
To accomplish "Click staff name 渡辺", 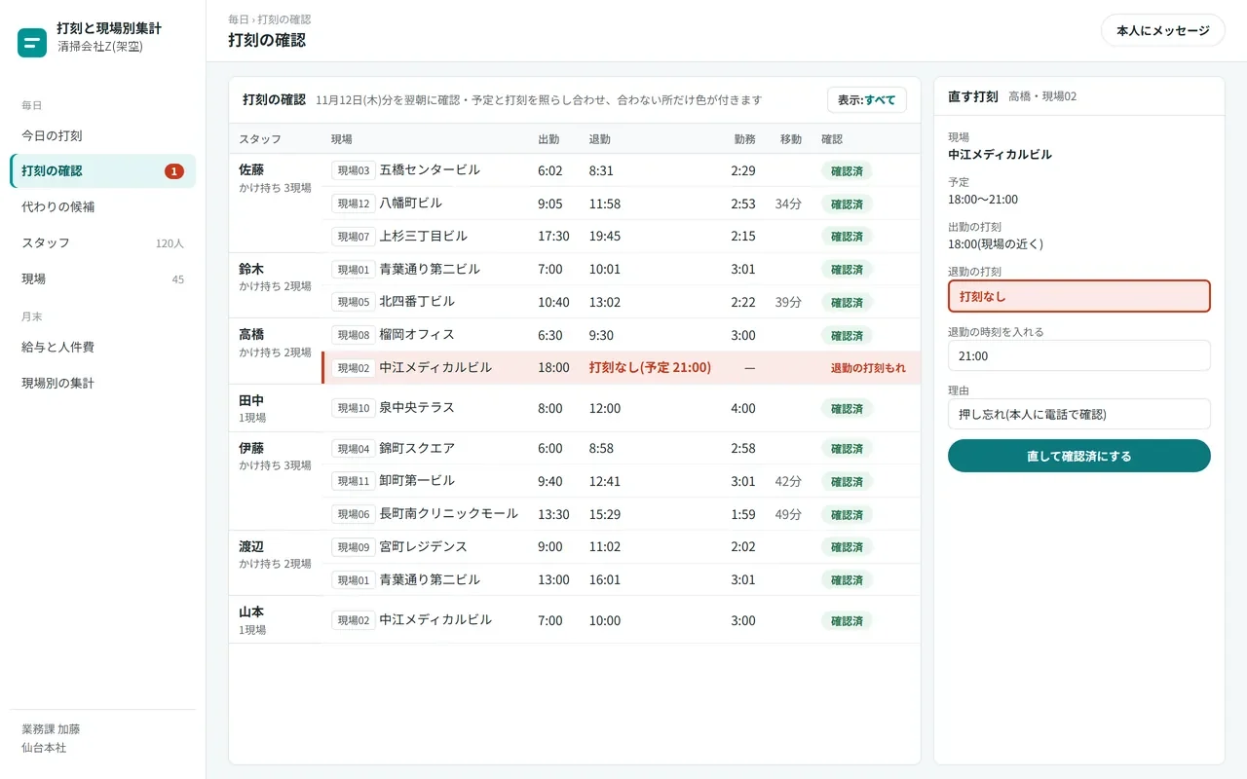I will coord(251,547).
